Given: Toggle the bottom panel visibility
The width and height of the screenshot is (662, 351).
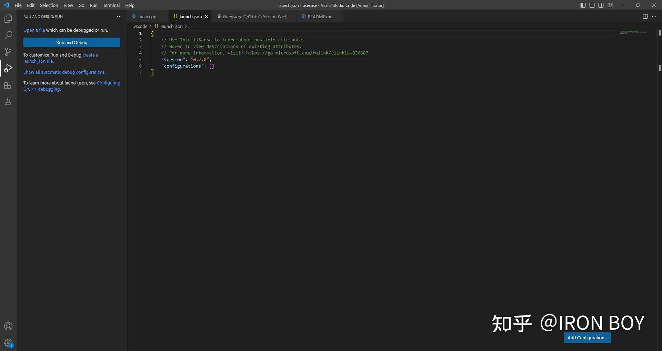Looking at the screenshot, I should 592,5.
